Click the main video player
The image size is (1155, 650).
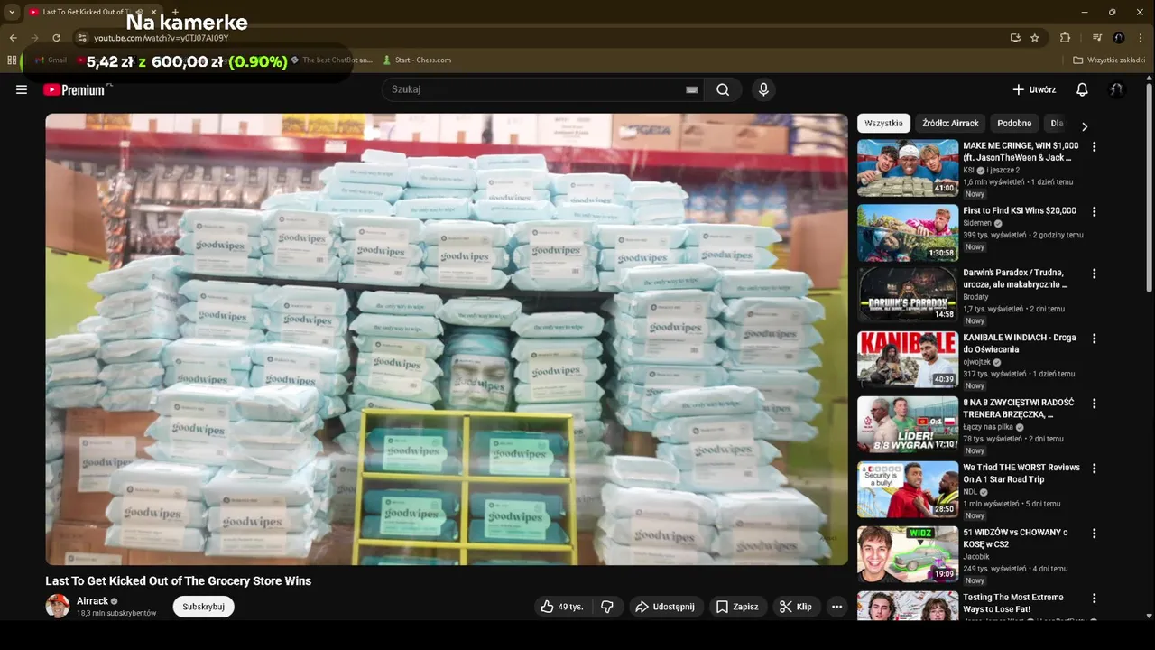447,339
